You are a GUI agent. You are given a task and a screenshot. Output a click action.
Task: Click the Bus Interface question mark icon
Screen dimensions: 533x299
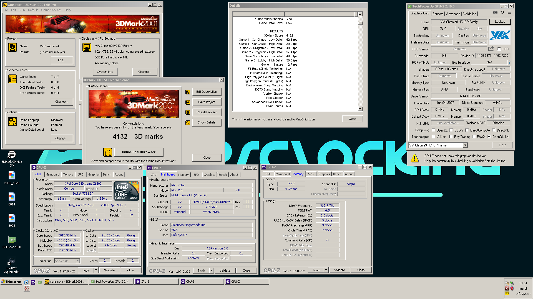click(x=509, y=62)
